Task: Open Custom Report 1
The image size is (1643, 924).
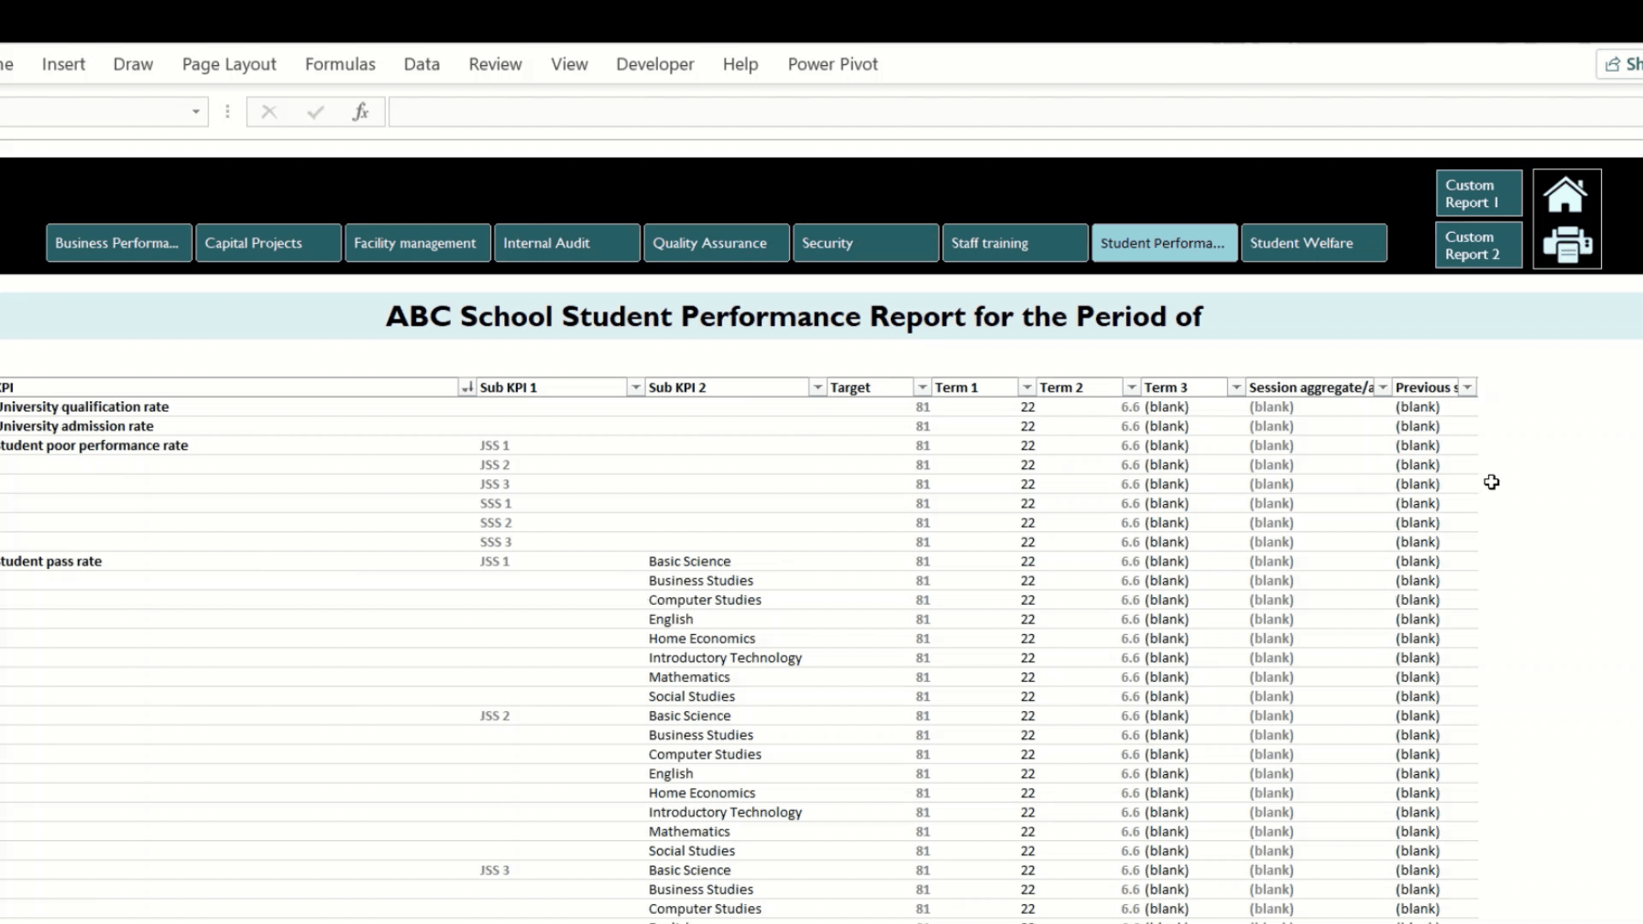Action: point(1479,193)
